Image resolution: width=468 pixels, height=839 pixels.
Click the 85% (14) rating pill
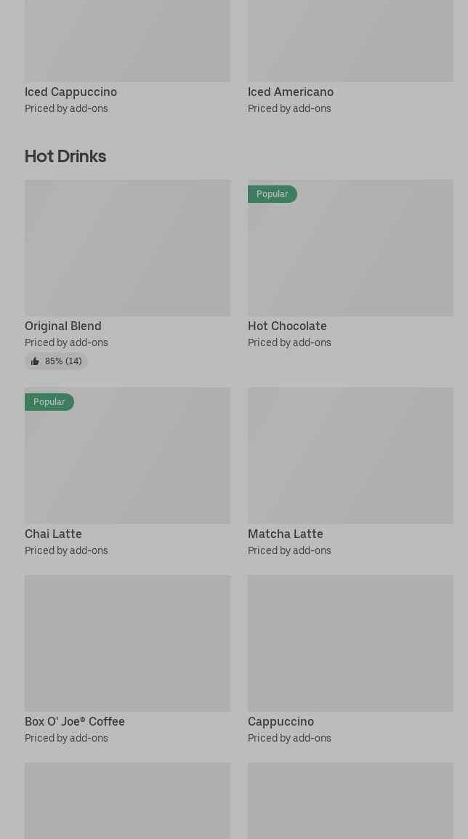56,361
